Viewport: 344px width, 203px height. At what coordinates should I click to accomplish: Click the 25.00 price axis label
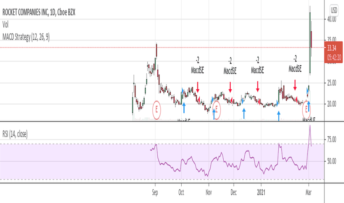tap(331, 83)
